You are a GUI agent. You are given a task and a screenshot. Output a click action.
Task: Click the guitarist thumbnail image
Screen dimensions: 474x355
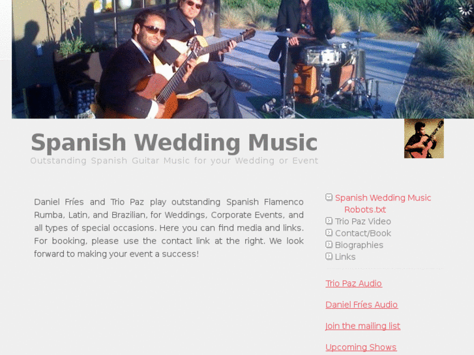[x=424, y=139]
